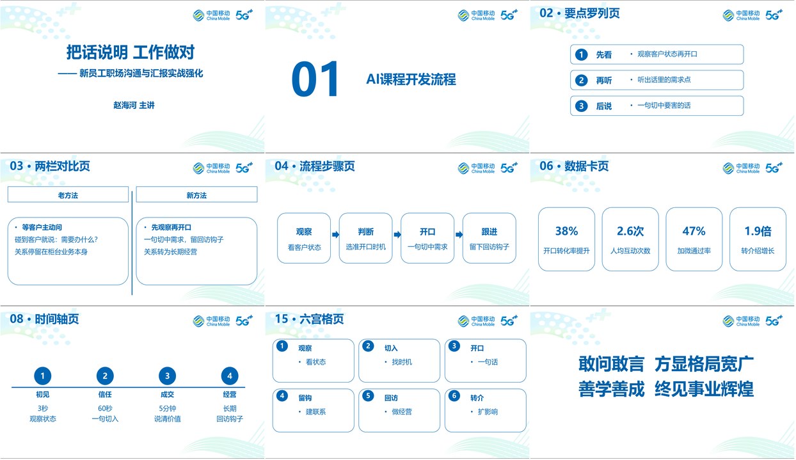Click the timeline text 说清价值

click(167, 419)
